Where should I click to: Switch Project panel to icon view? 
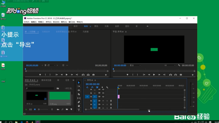(35, 109)
